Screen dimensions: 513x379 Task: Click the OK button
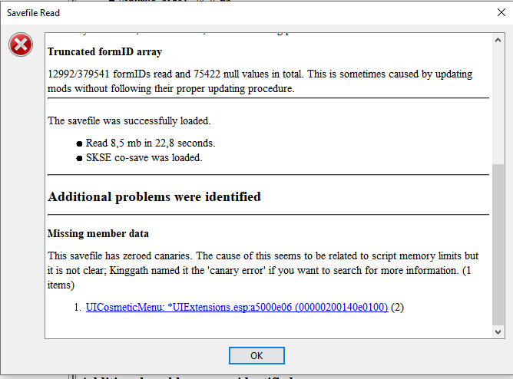pos(256,355)
